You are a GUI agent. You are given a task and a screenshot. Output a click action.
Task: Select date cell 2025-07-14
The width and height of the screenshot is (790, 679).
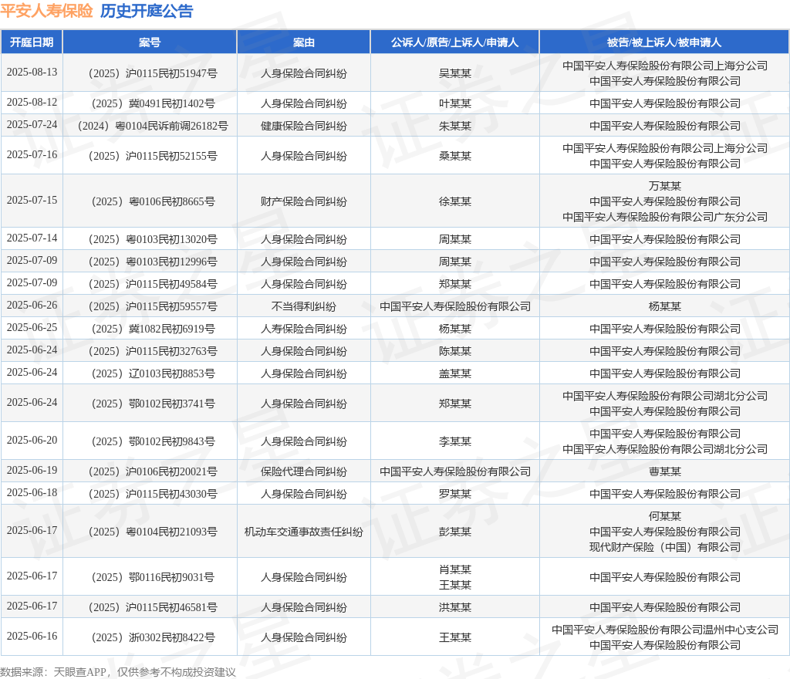pos(32,238)
